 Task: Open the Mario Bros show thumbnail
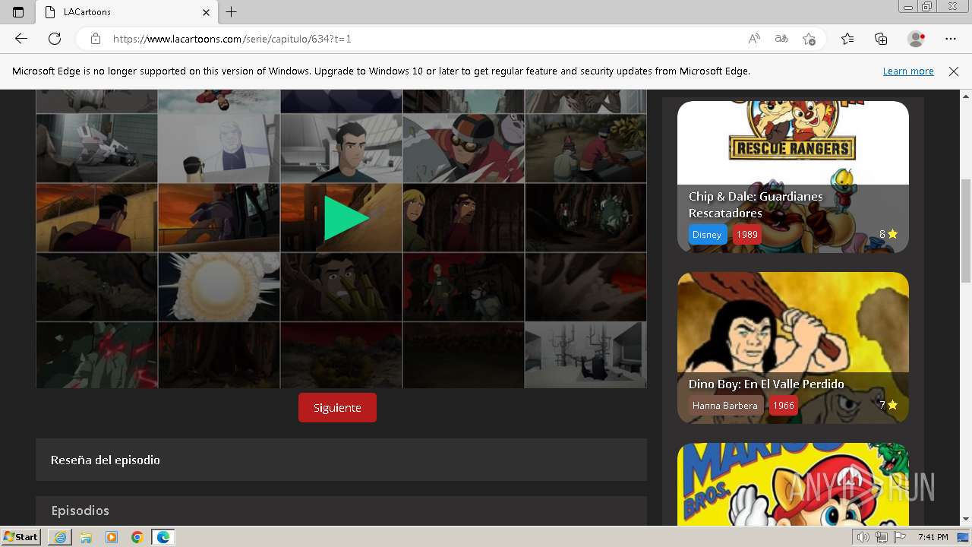(793, 485)
